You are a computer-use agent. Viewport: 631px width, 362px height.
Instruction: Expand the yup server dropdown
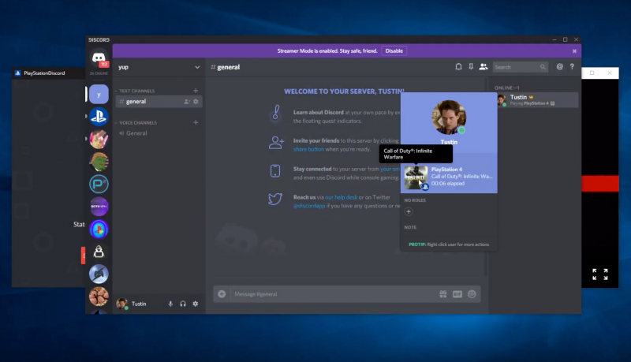[x=197, y=67]
